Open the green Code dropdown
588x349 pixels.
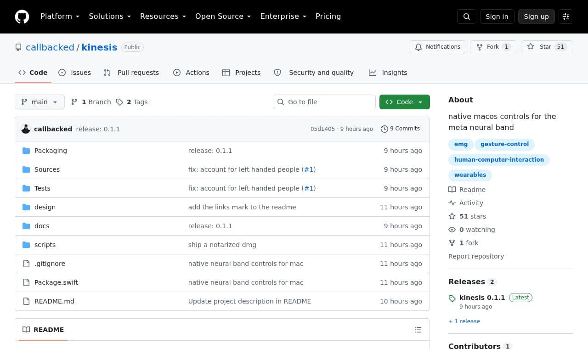pyautogui.click(x=405, y=102)
